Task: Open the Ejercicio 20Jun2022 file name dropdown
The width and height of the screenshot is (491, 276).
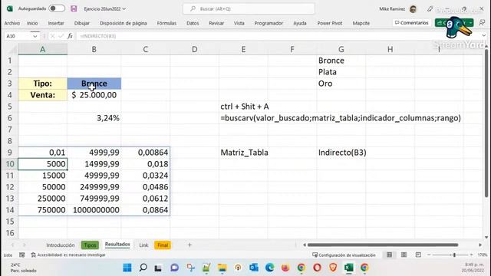Action: point(105,8)
